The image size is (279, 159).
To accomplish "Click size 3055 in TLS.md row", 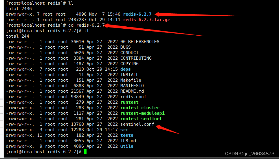I will [79, 141].
